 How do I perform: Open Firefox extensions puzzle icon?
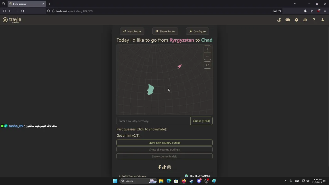(x=312, y=11)
